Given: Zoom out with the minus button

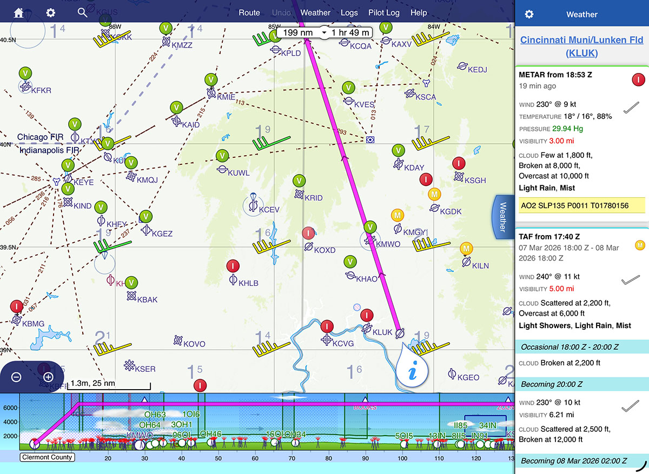Looking at the screenshot, I should pos(16,377).
